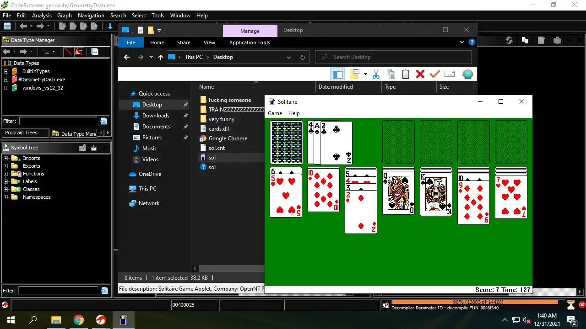This screenshot has width=586, height=329.
Task: Click Symbol Tree filter options icon
Action: tap(104, 291)
